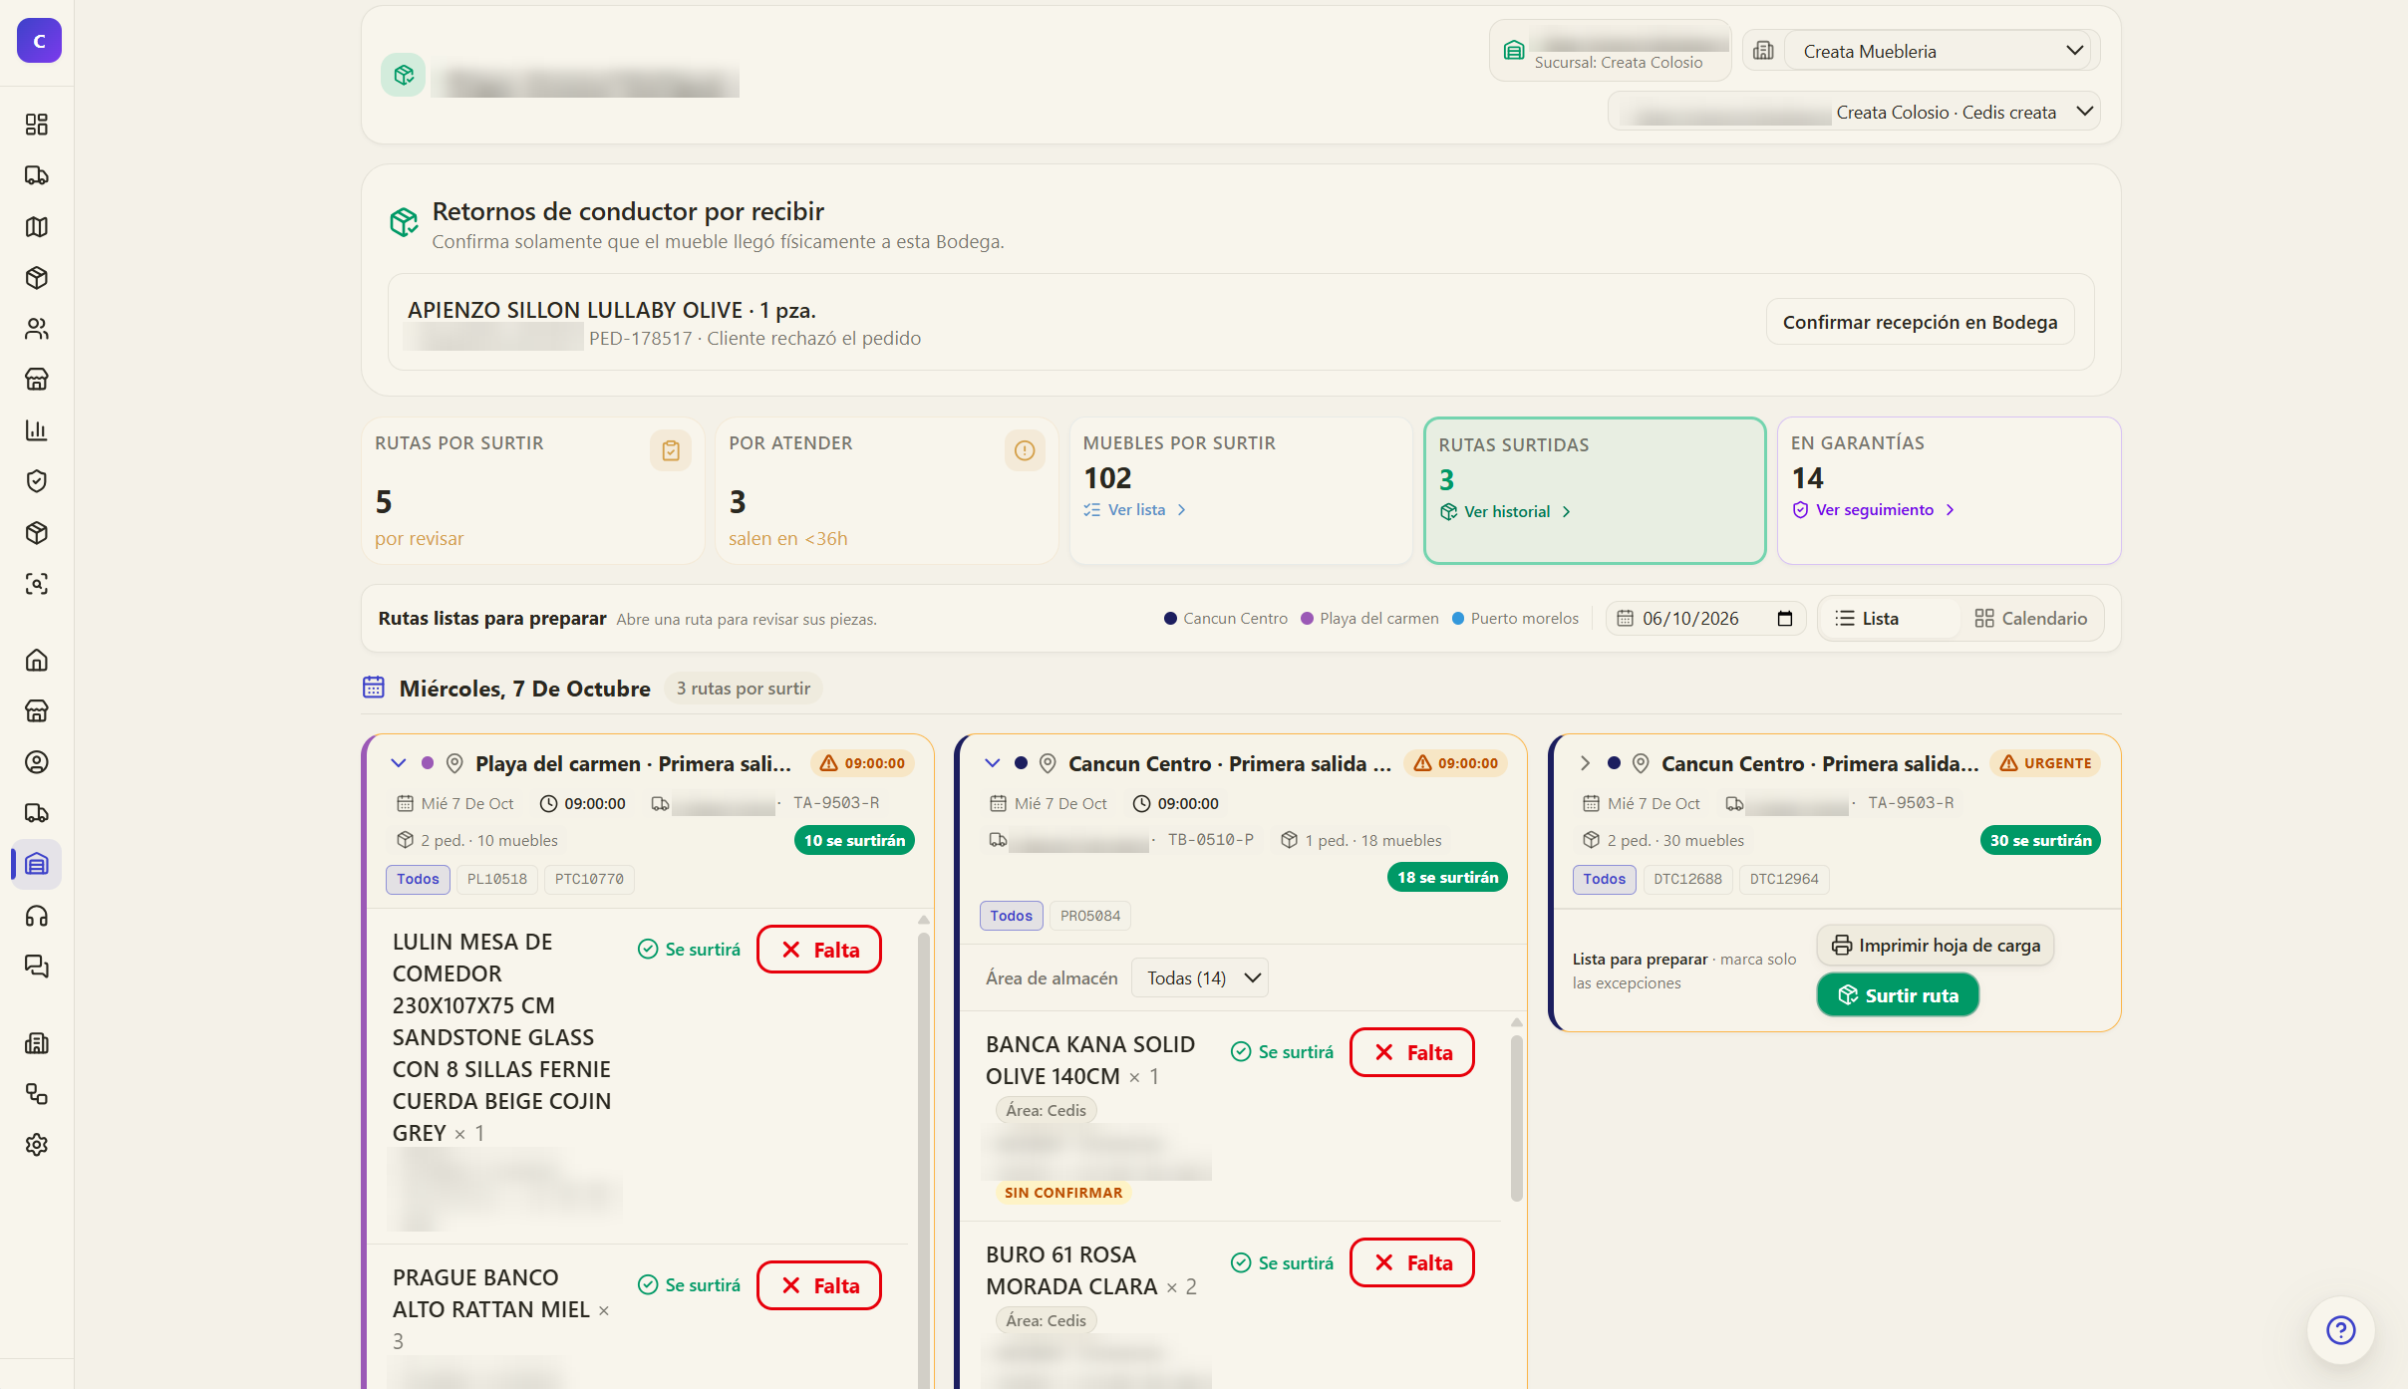
Task: Open the shield check icon in sidebar
Action: click(37, 481)
